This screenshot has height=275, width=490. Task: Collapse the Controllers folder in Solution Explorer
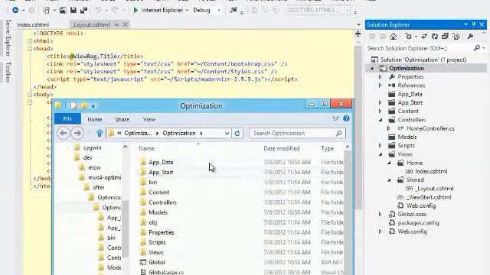pyautogui.click(x=381, y=120)
